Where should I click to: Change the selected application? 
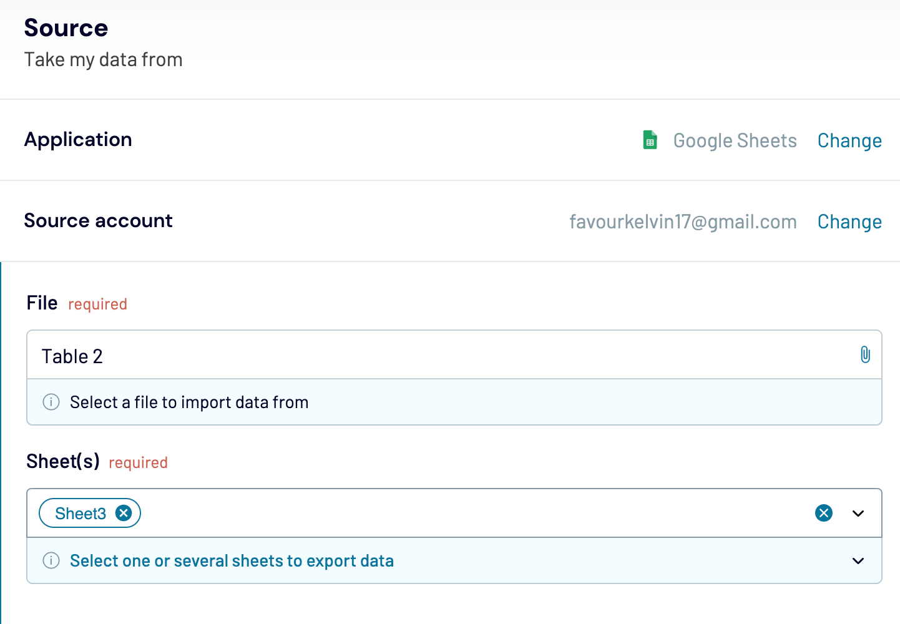[x=849, y=140]
